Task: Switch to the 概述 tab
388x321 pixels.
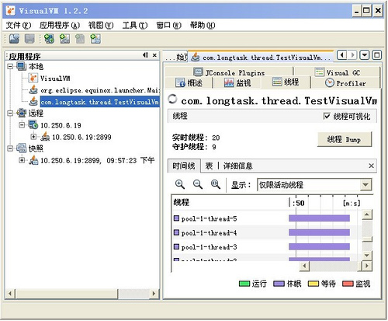Action: [x=189, y=83]
